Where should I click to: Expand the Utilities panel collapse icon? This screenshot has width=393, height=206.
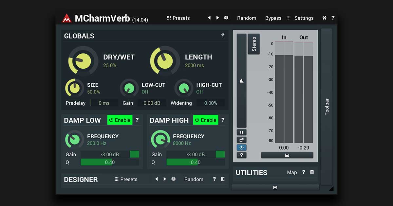coord(312,172)
